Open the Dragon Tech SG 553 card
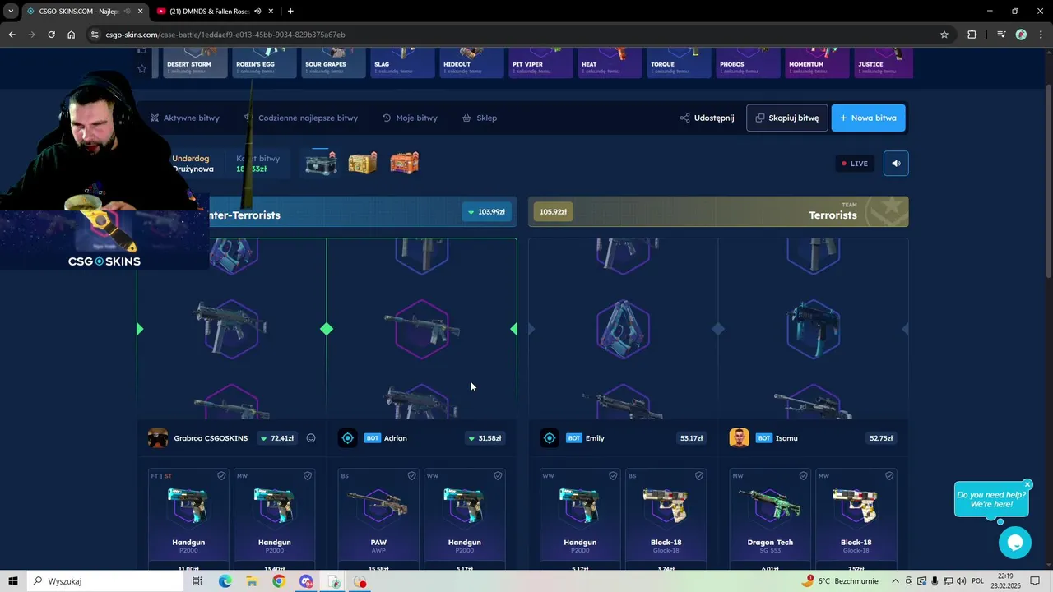Viewport: 1053px width, 592px height. tap(770, 518)
